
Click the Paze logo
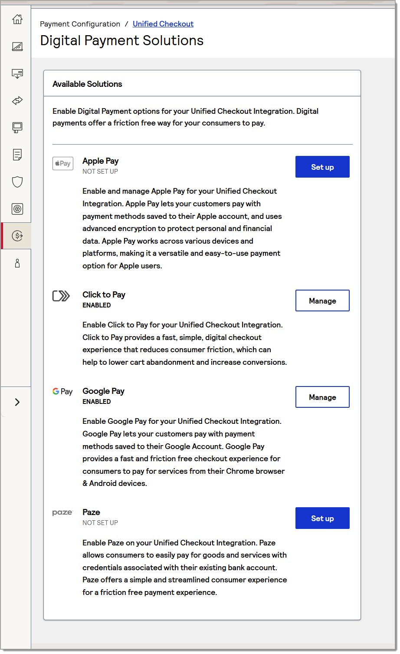(62, 512)
